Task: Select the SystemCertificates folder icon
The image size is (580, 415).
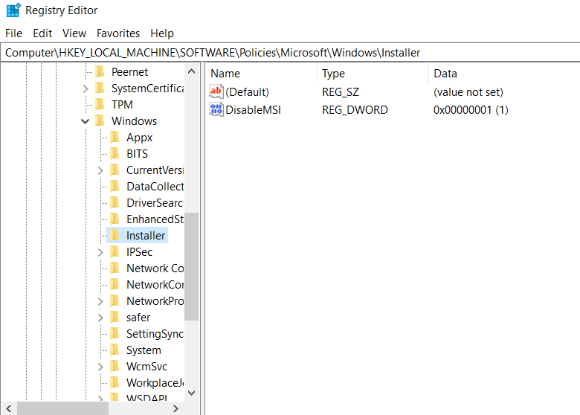Action: coord(100,88)
